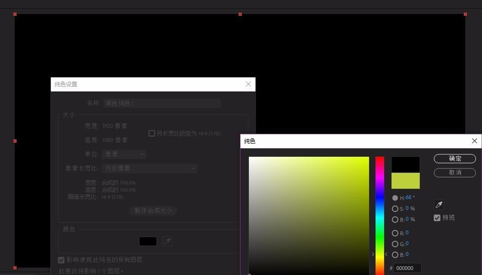Click the original black color preview swatch
Image resolution: width=482 pixels, height=275 pixels.
[x=405, y=164]
